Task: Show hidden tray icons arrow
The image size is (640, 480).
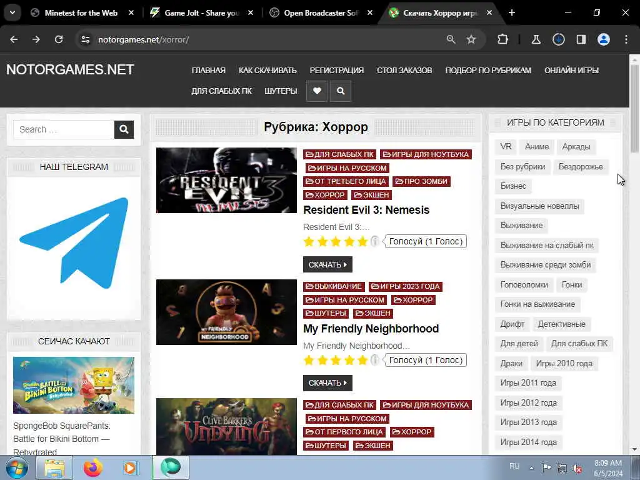Action: click(x=531, y=468)
